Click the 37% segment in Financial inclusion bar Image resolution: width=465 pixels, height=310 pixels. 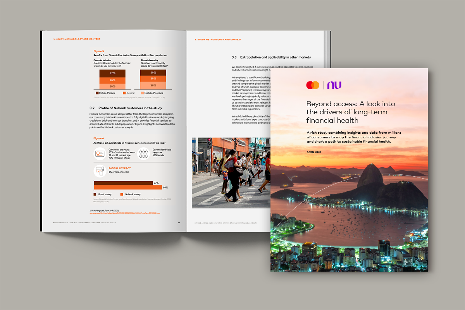coord(112,73)
